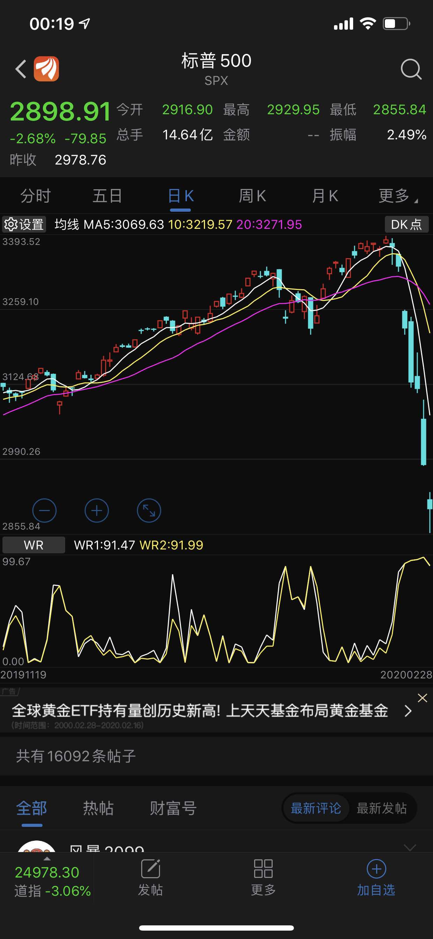Tap the WR oscillator sub-chart

click(216, 612)
